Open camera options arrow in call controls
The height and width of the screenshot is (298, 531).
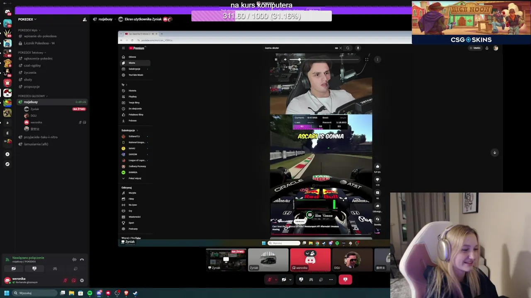290,279
